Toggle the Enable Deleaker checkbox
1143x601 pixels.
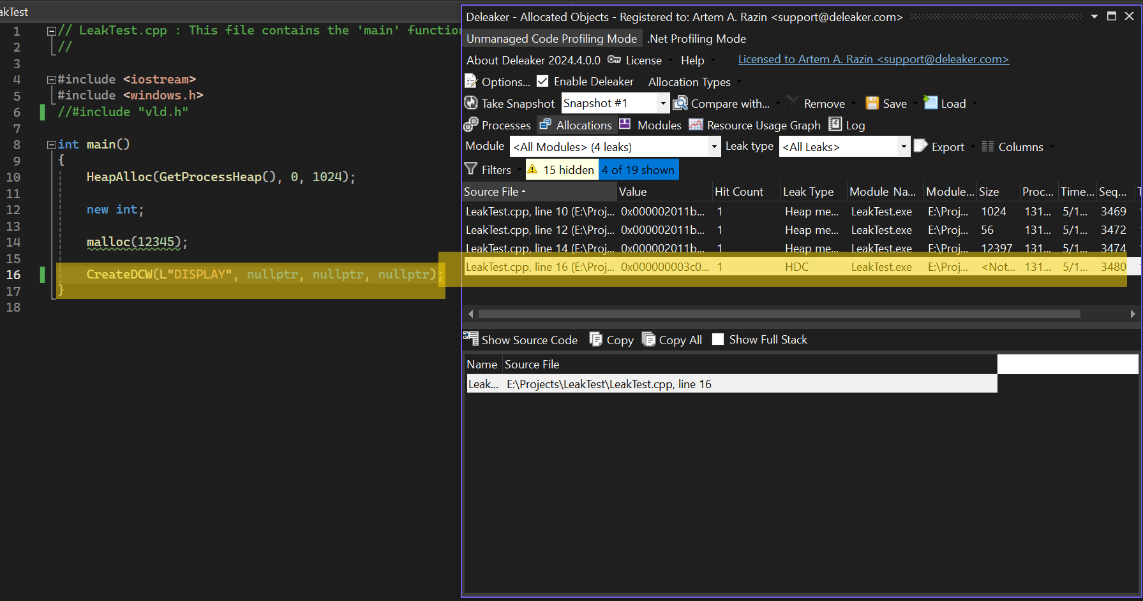(x=542, y=82)
